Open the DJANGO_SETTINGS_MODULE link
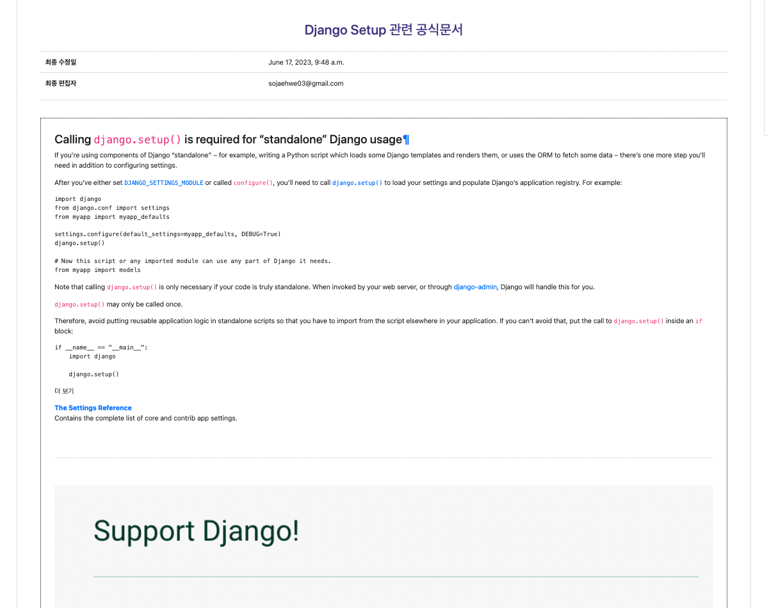Viewport: 769px width, 608px height. (163, 183)
